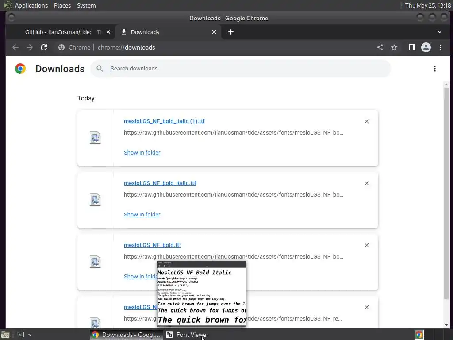
Task: Close the GitHub IlanCosman/tide tab
Action: (108, 32)
